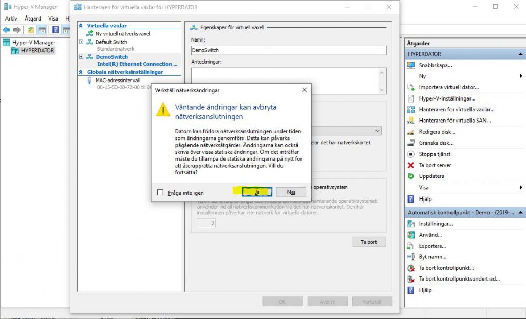526x319 pixels.
Task: Select the Default Switch entry
Action: (x=111, y=42)
